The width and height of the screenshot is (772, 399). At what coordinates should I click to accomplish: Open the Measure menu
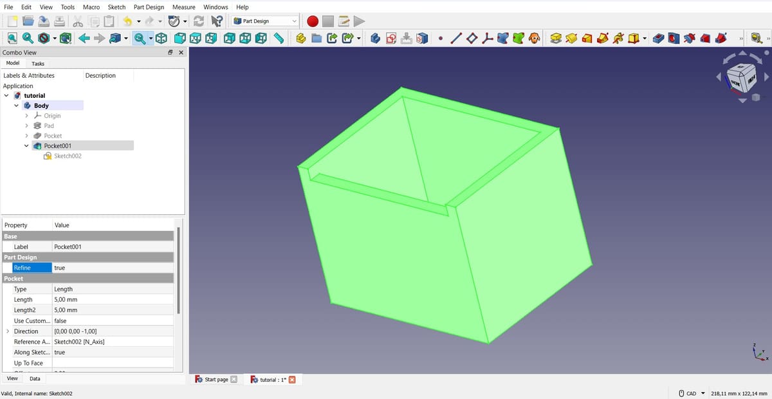184,7
